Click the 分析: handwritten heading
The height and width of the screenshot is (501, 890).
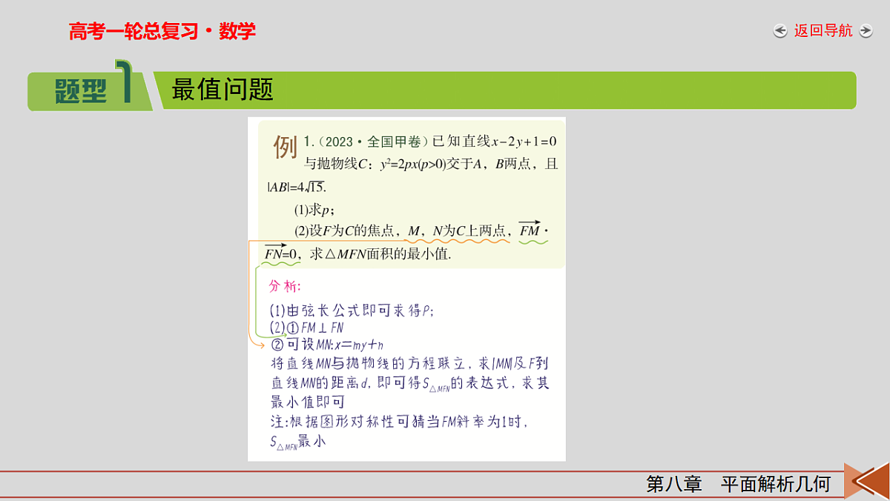286,285
